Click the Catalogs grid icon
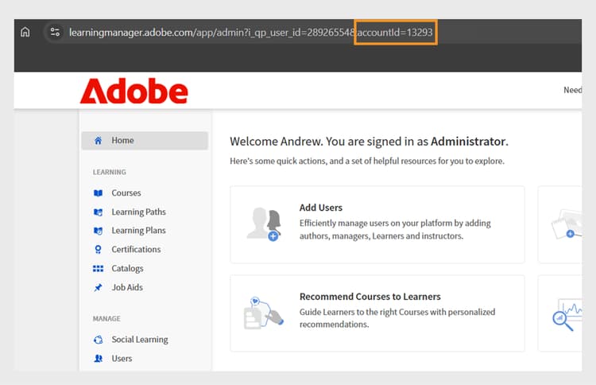This screenshot has width=596, height=385. (98, 269)
